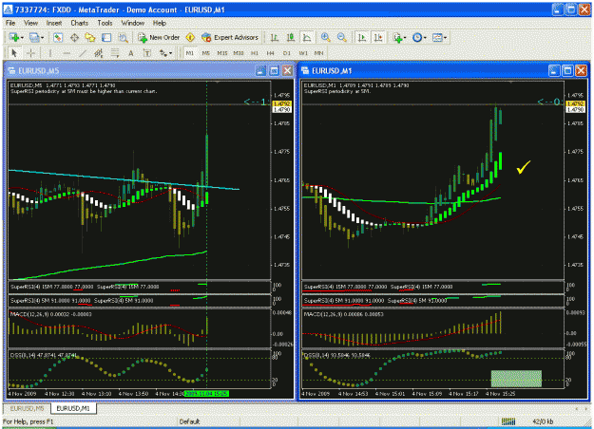Select the W1 timeframe button
The height and width of the screenshot is (429, 594).
click(x=302, y=53)
